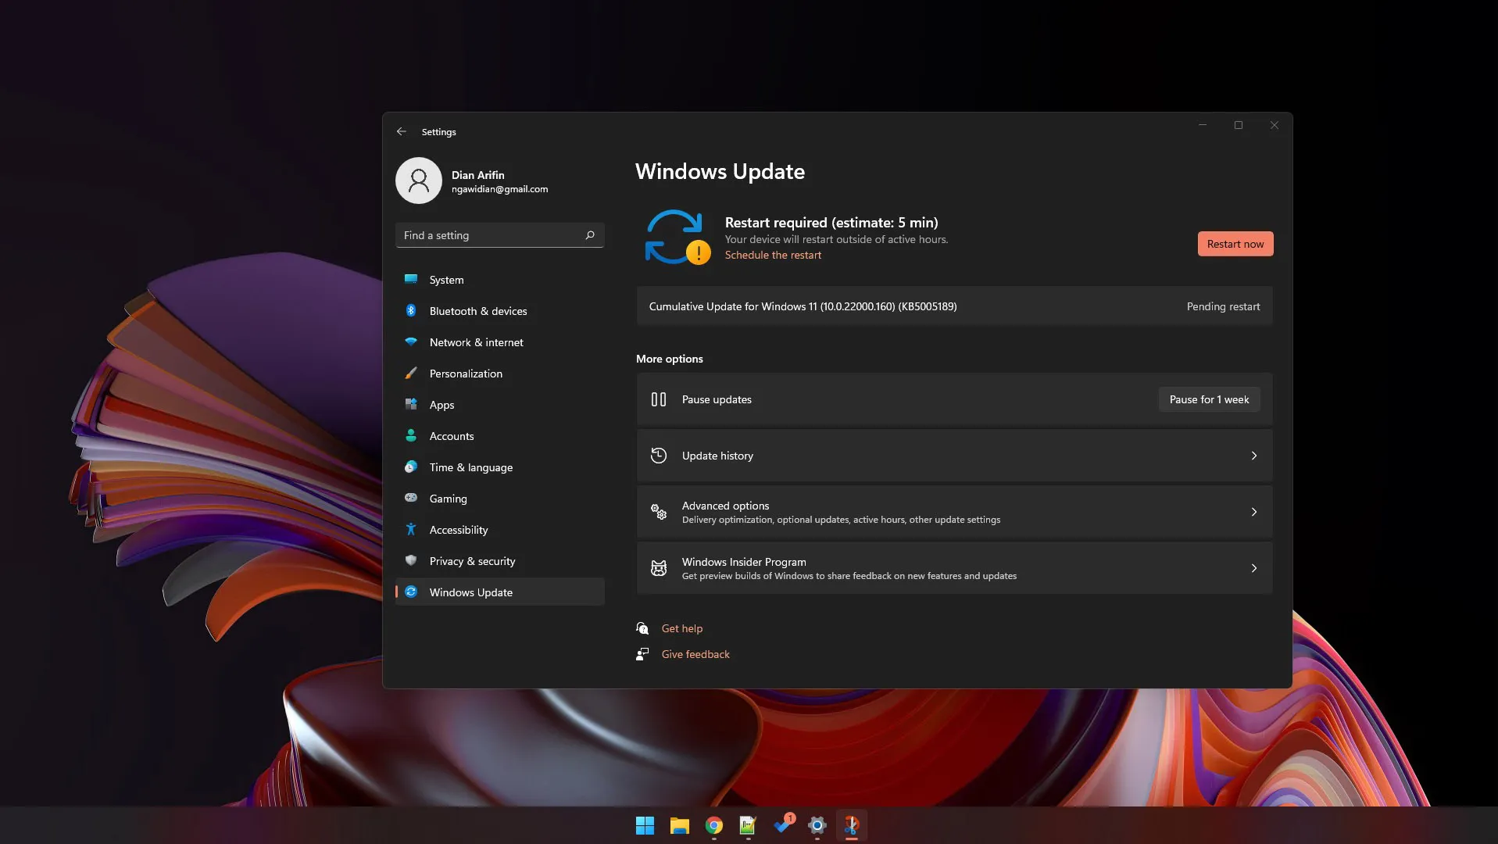Click the user profile avatar
This screenshot has height=844, width=1498.
pyautogui.click(x=419, y=181)
